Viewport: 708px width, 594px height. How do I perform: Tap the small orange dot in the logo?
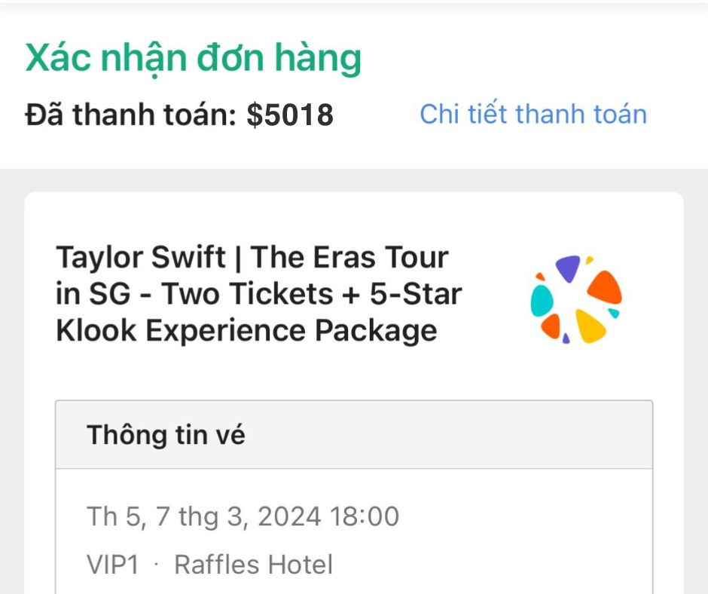541,277
